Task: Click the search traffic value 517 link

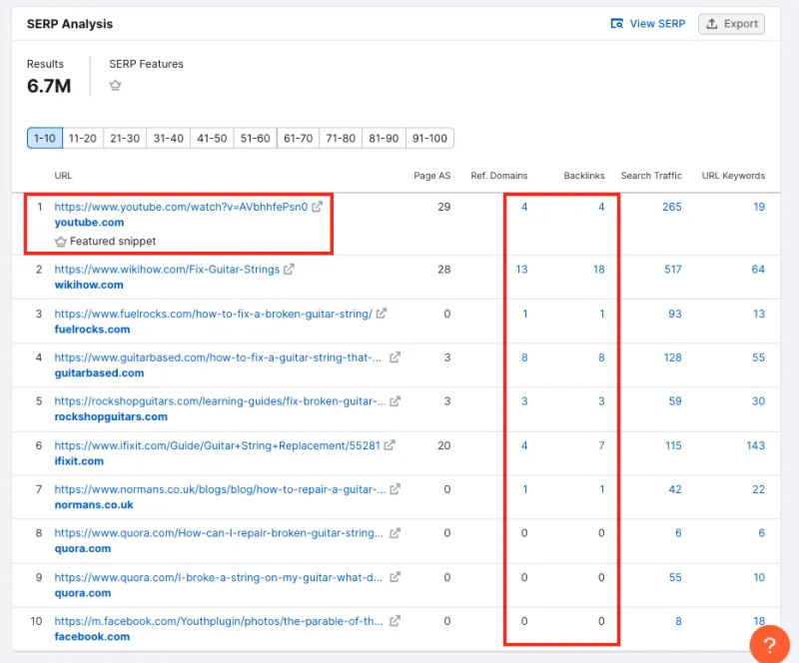Action: [x=672, y=269]
